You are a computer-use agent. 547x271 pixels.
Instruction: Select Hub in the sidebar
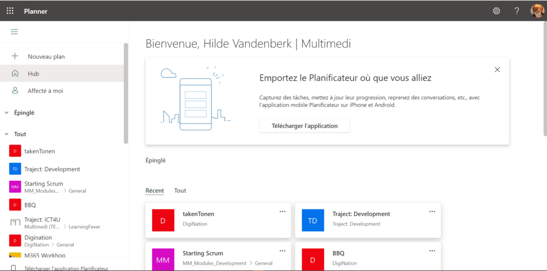click(62, 74)
